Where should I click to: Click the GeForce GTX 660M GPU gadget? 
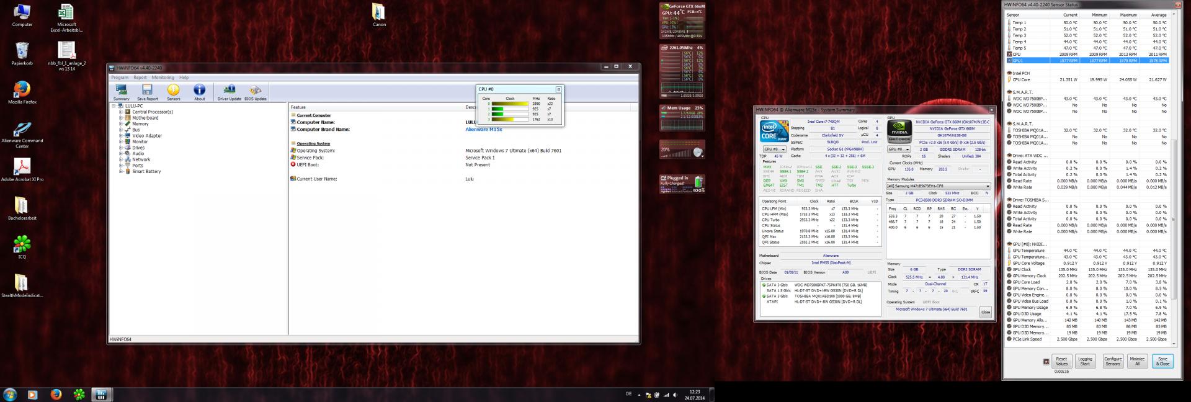coord(682,20)
